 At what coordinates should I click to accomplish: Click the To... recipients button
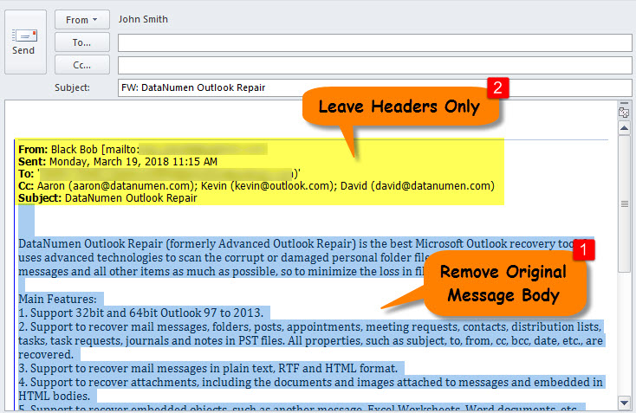click(x=81, y=42)
